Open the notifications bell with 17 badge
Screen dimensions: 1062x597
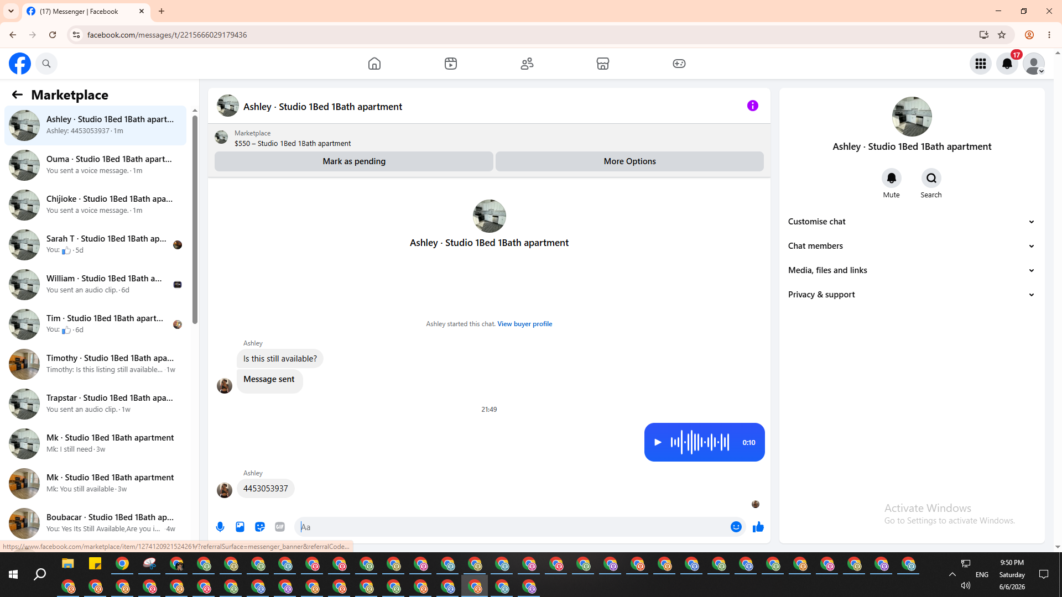click(x=1007, y=64)
